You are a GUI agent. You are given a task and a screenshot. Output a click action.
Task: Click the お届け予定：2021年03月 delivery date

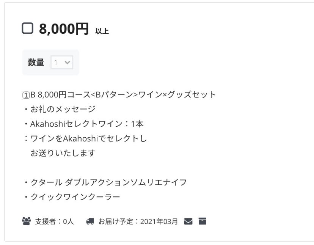(138, 221)
